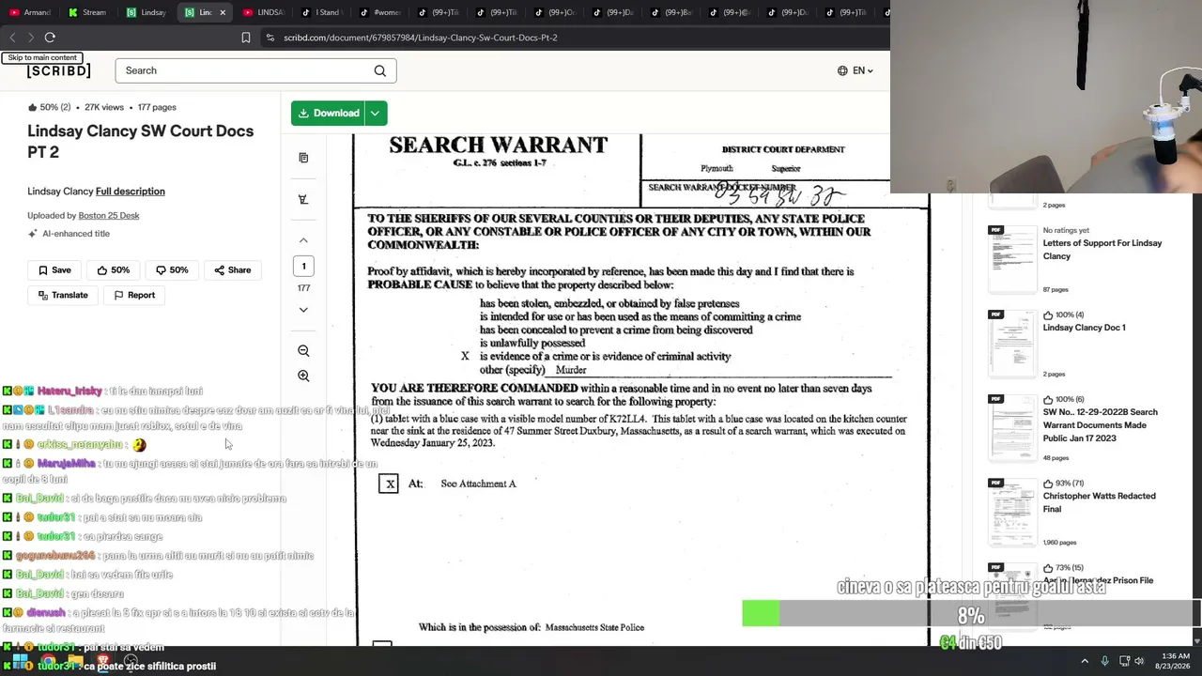Click the browser forward arrow
The image size is (1202, 676).
[x=30, y=38]
